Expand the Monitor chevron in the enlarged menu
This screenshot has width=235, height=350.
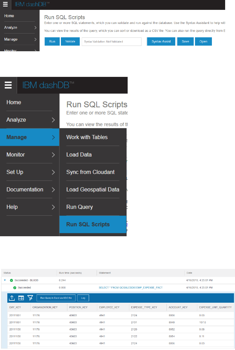pyautogui.click(x=53, y=155)
